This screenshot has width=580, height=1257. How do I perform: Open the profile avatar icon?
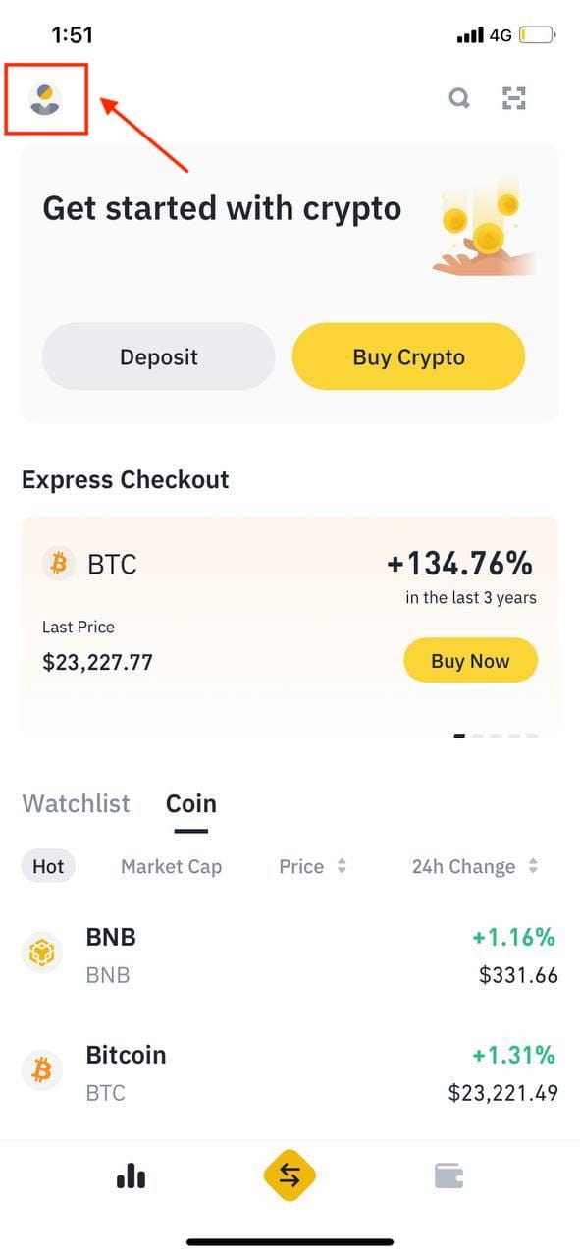45,99
